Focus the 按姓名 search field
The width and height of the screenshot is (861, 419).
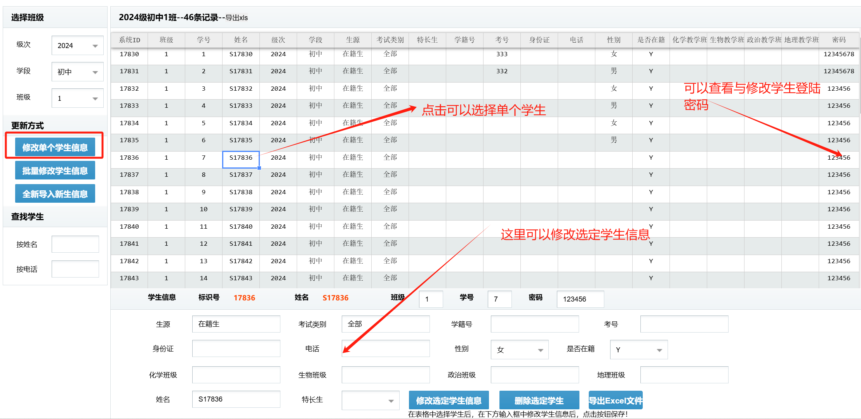pos(75,244)
